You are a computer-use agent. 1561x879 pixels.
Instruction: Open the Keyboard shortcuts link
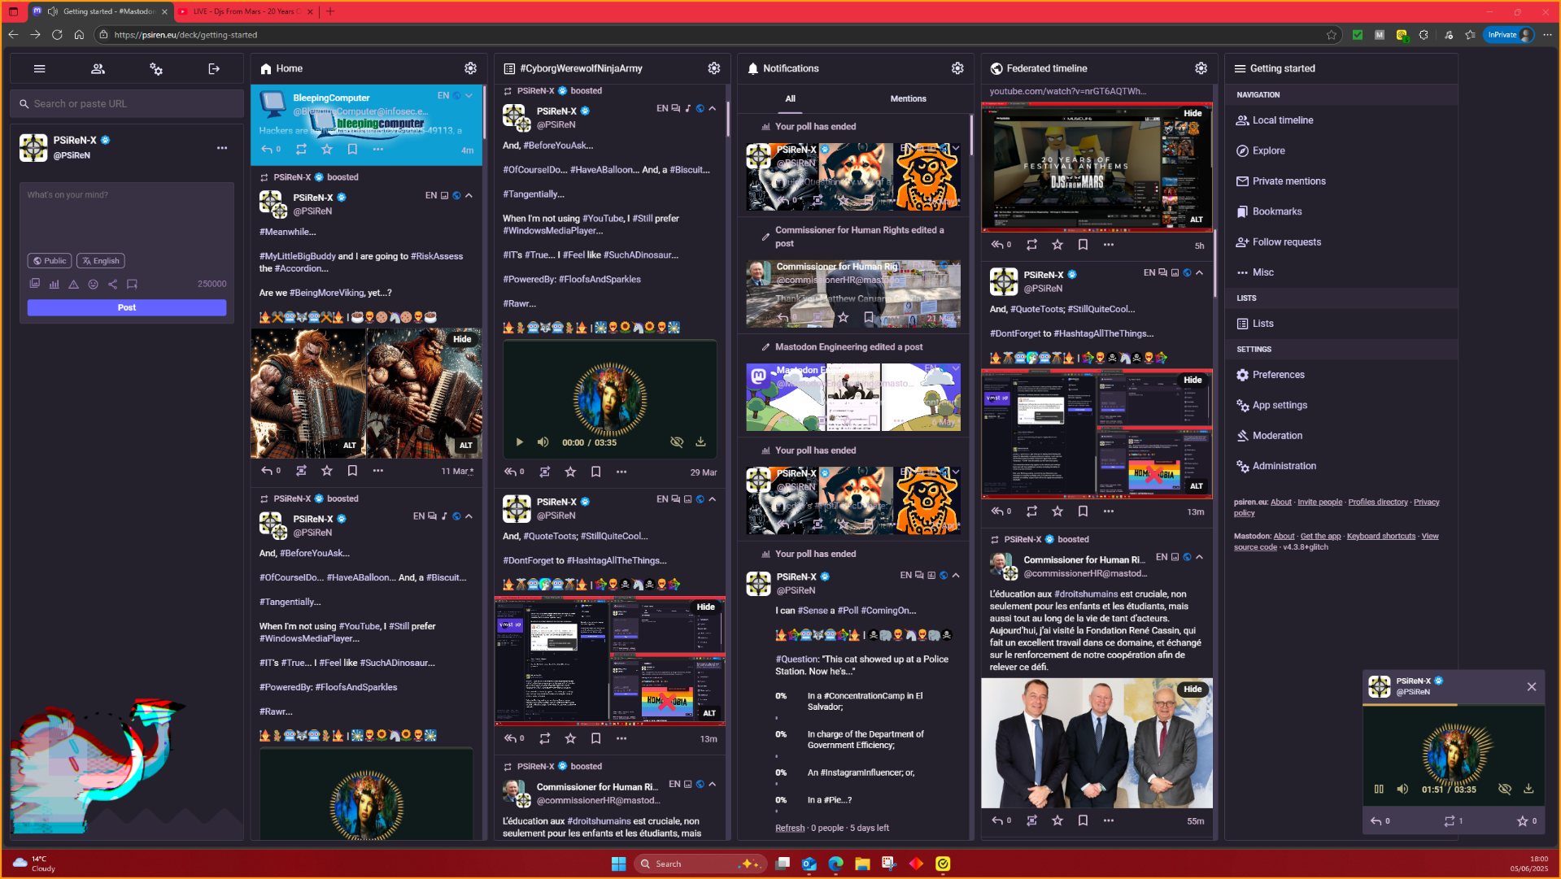coord(1380,536)
